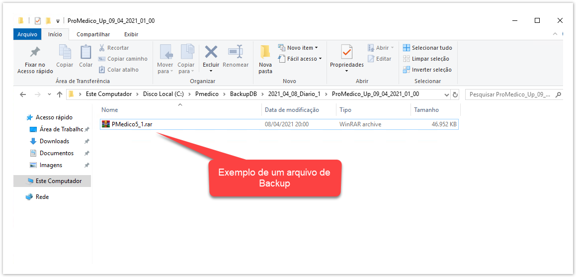Open Propriedades with the checkmark icon
The height and width of the screenshot is (277, 576).
tap(346, 52)
